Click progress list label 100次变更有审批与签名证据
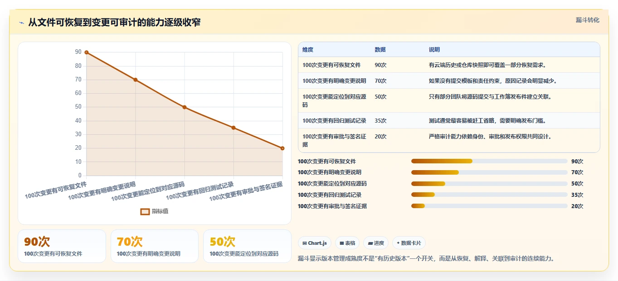 pos(332,206)
